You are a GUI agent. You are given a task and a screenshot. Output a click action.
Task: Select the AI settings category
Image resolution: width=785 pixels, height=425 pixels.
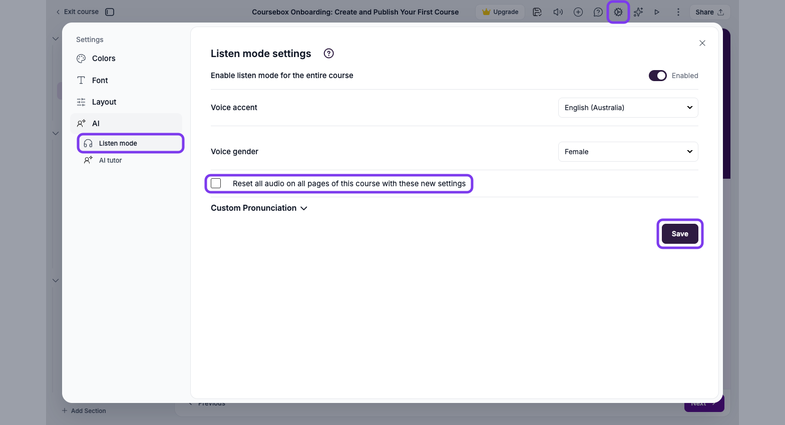point(126,124)
